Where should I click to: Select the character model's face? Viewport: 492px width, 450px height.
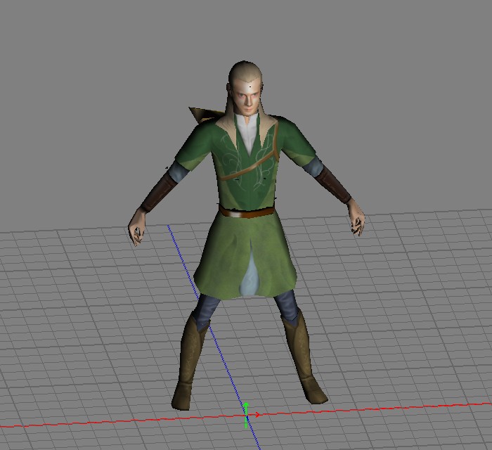[247, 97]
